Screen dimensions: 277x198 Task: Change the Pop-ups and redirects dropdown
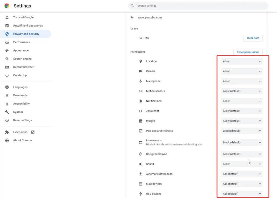[242, 131]
